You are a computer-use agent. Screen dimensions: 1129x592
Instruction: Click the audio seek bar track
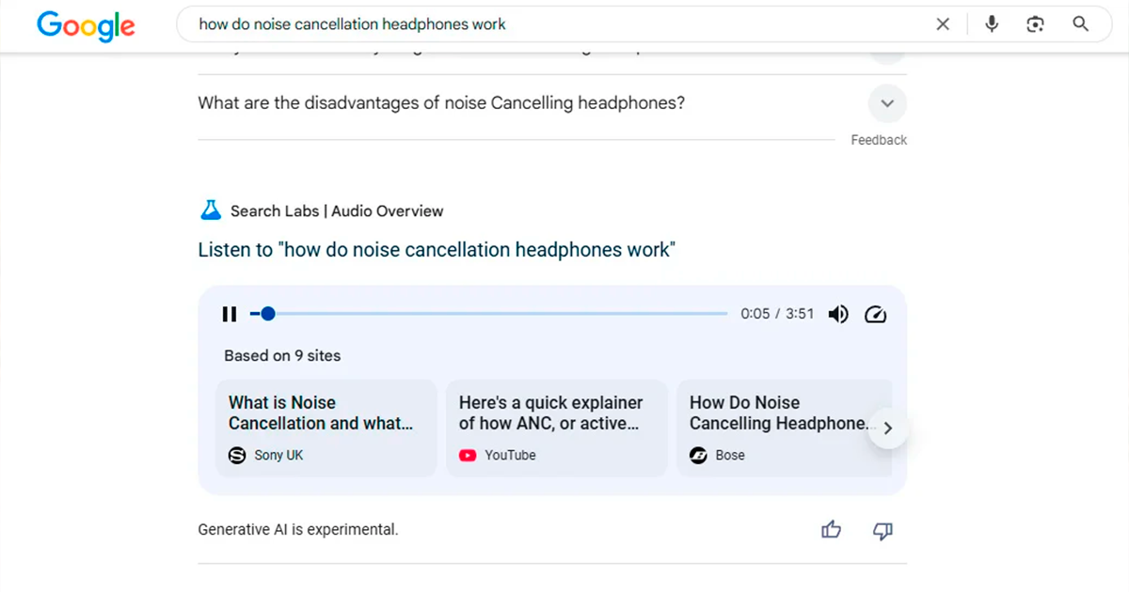coord(489,314)
